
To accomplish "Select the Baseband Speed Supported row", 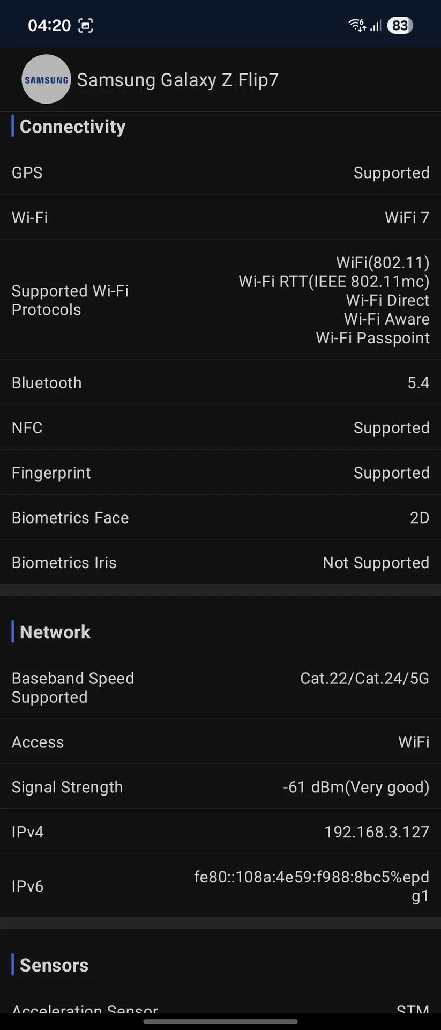I will click(x=220, y=688).
